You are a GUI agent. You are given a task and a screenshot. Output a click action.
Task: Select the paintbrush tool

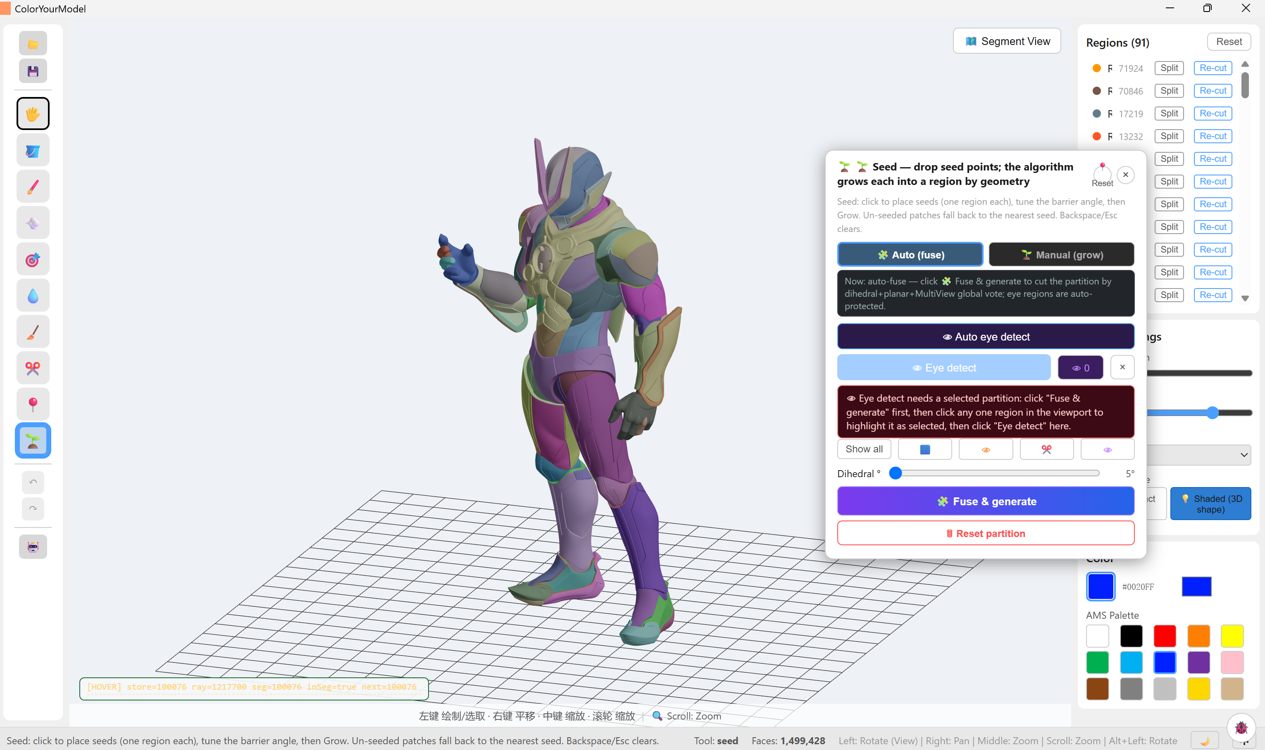[x=33, y=187]
